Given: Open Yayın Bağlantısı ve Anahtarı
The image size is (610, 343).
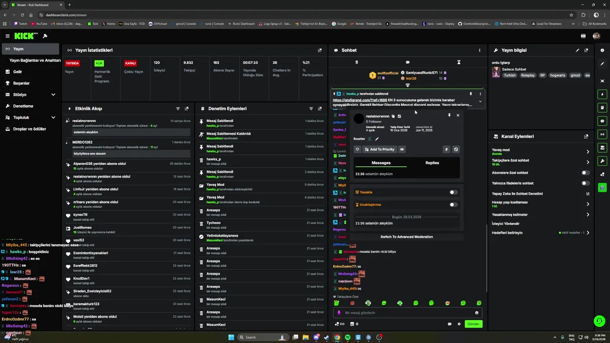Looking at the screenshot, I should tap(35, 61).
